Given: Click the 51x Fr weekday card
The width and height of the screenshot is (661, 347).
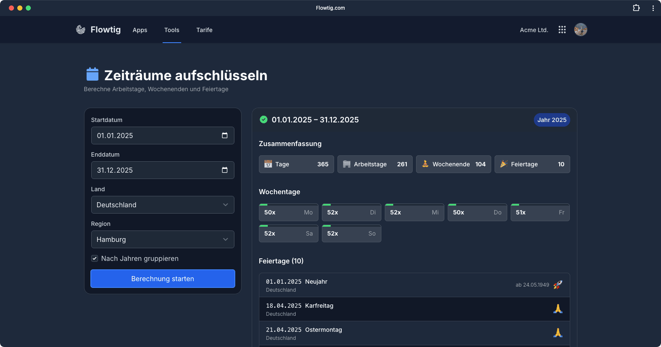Looking at the screenshot, I should pyautogui.click(x=540, y=212).
